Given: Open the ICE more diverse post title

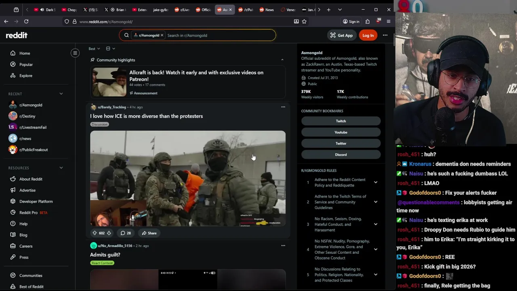Looking at the screenshot, I should (x=146, y=116).
